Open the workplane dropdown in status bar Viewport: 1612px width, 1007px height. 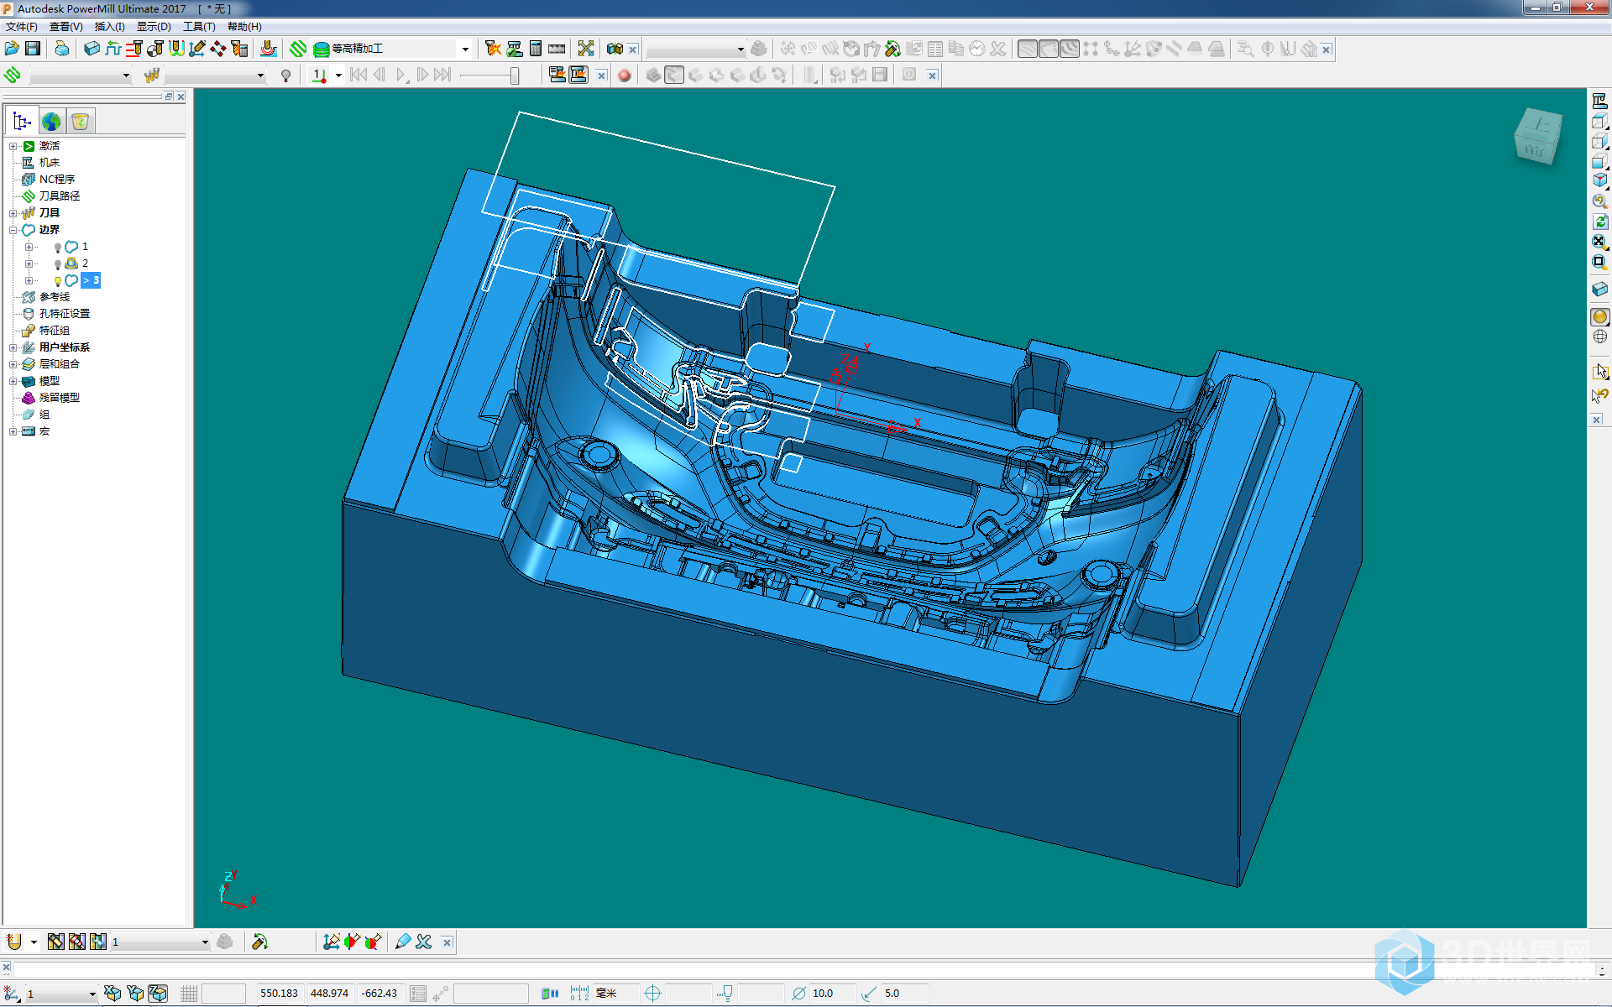[x=92, y=994]
